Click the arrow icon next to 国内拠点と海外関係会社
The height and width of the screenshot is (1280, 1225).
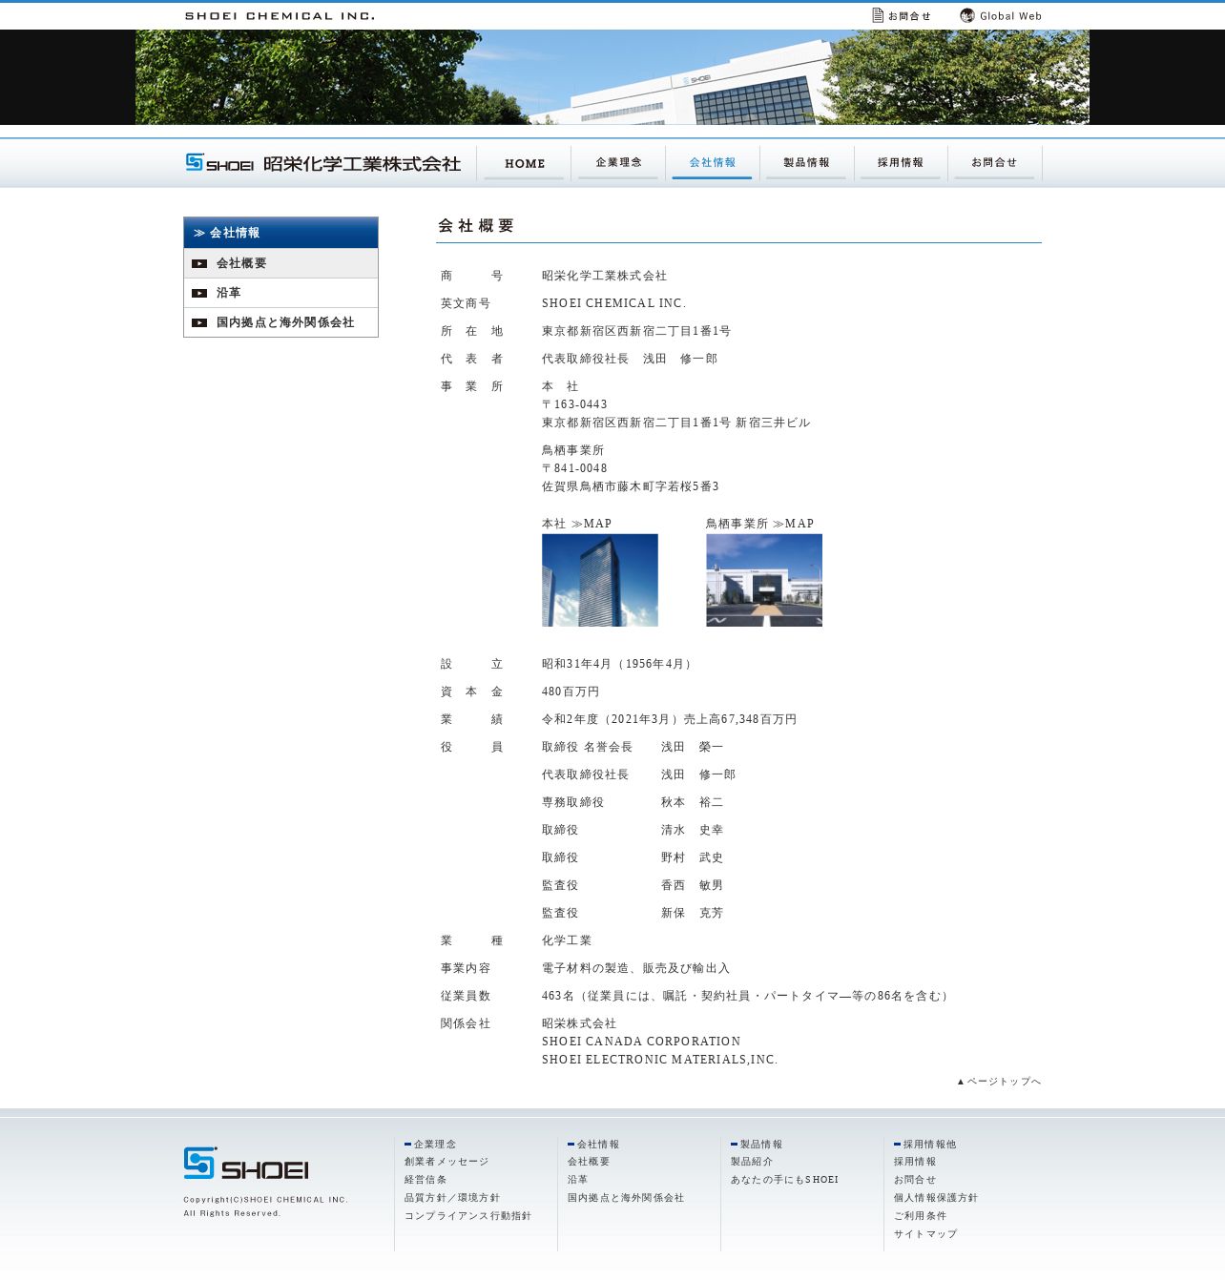coord(199,322)
